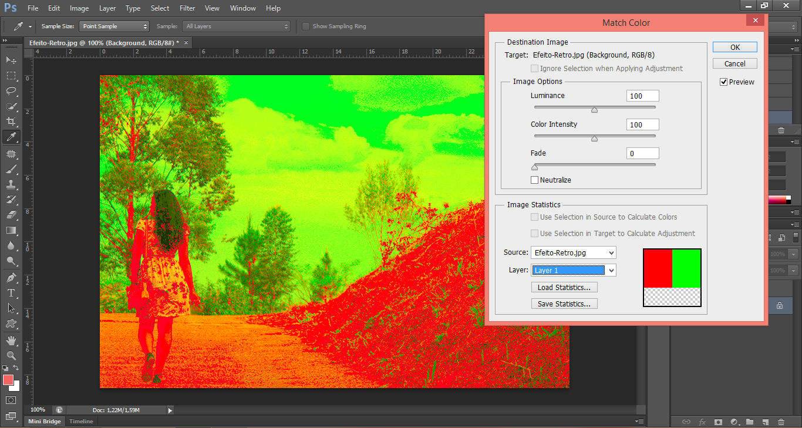
Task: Select the Zoom tool
Action: tap(11, 355)
